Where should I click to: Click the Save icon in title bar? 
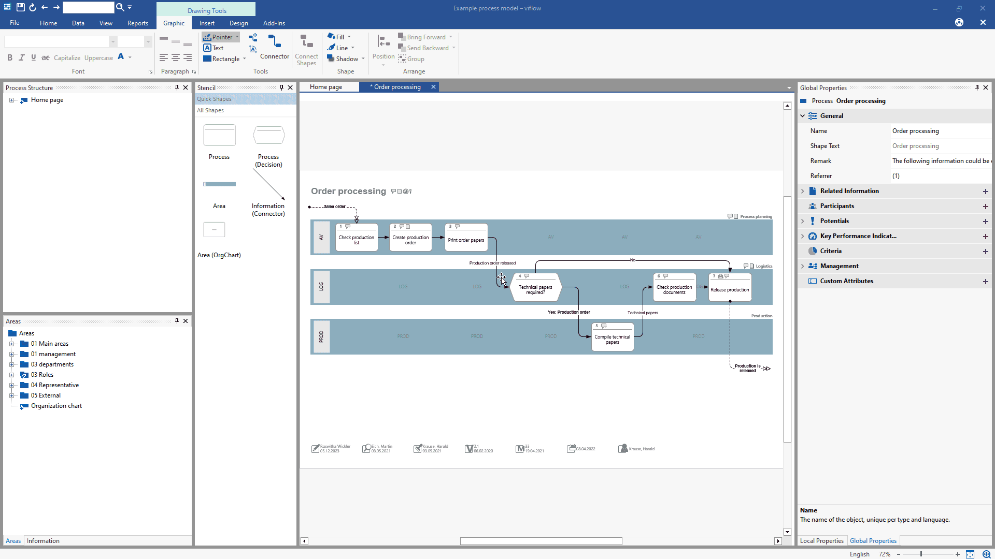(x=20, y=7)
